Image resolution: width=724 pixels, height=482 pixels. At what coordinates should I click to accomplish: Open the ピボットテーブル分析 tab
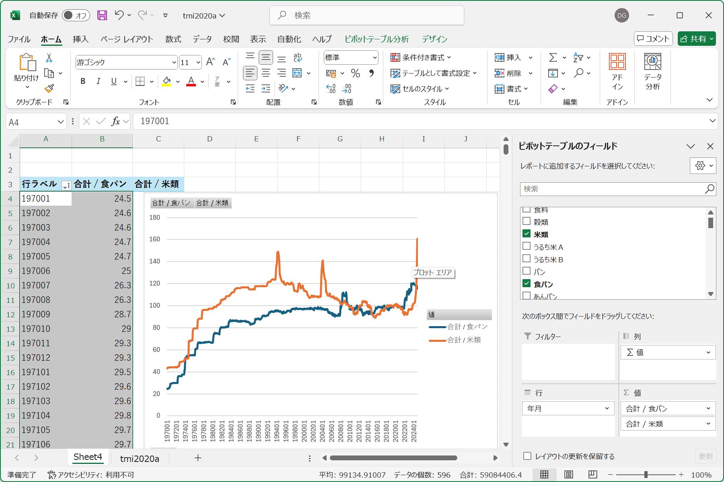(x=376, y=39)
